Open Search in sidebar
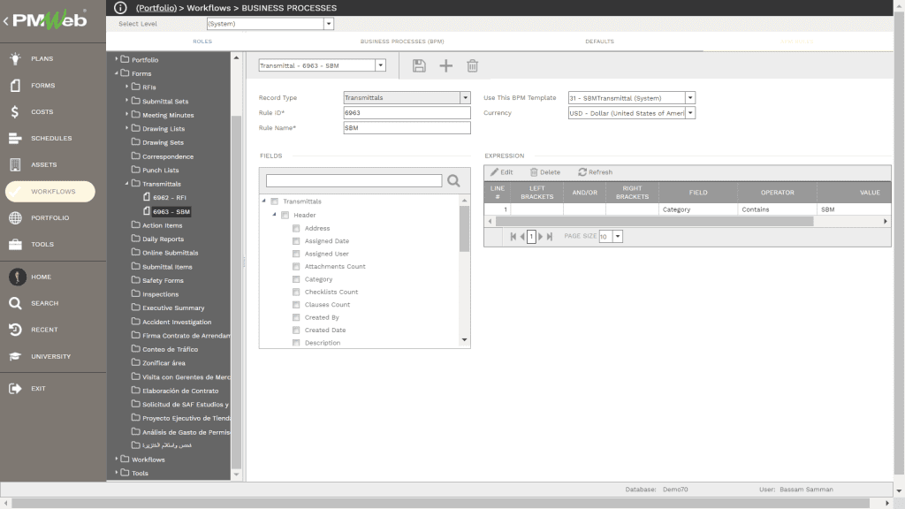Viewport: 905px width, 509px height. click(x=44, y=303)
